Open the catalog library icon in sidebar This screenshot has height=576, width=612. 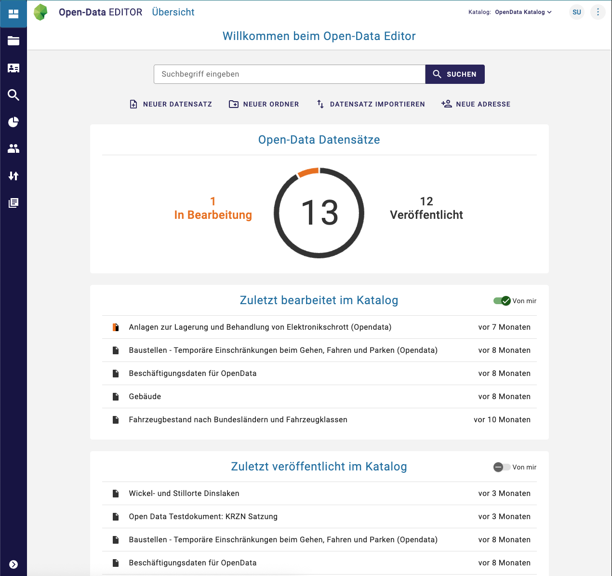[13, 203]
